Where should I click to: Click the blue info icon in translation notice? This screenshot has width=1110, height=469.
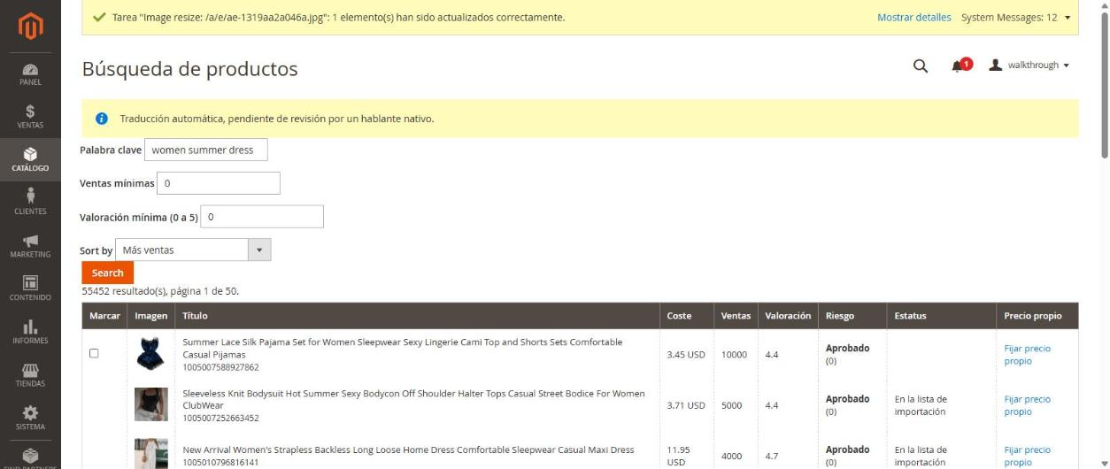102,119
